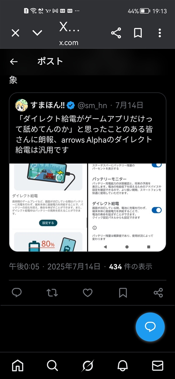This screenshot has width=175, height=379.
Task: Tap the browser share icon in top bar
Action: tap(116, 33)
